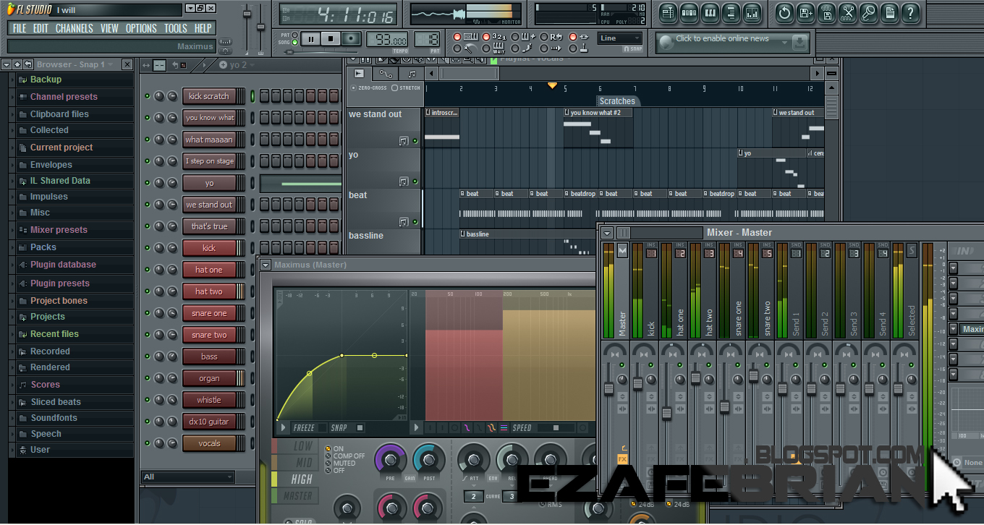Mute the 'kick scratch' channel green LED
The height and width of the screenshot is (525, 984).
(148, 96)
